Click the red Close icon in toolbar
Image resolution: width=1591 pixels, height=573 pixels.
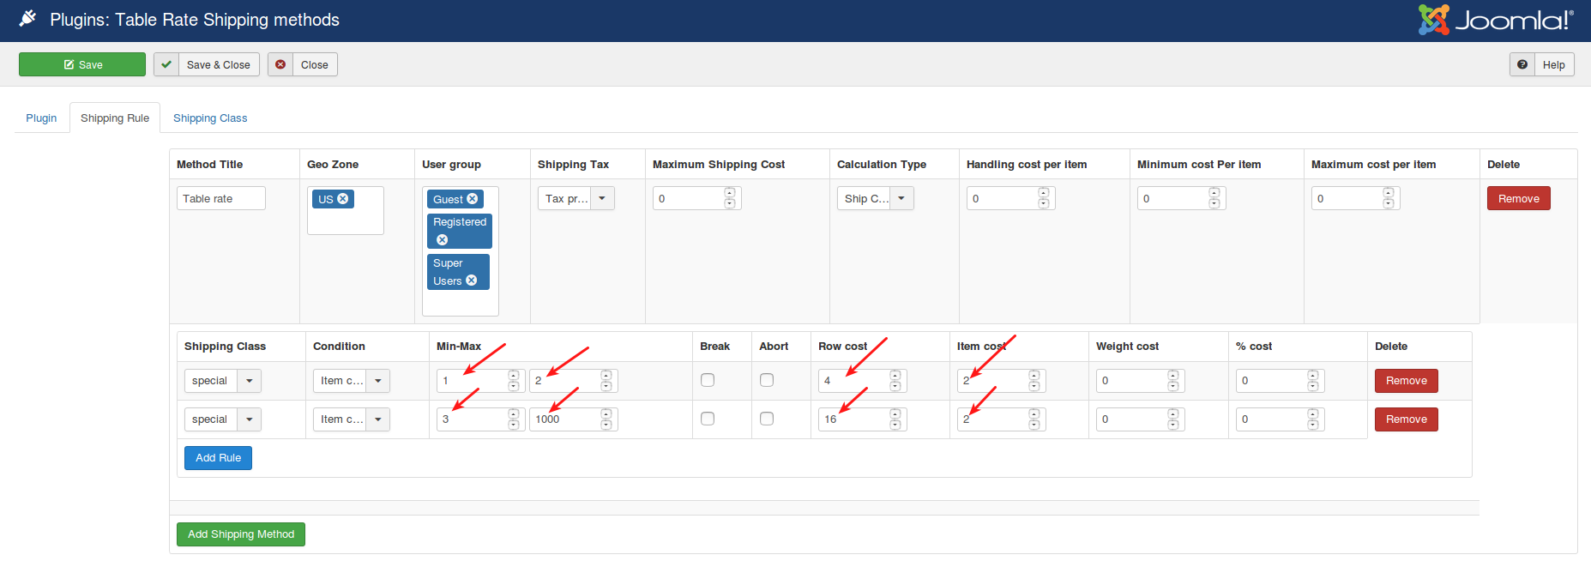280,64
